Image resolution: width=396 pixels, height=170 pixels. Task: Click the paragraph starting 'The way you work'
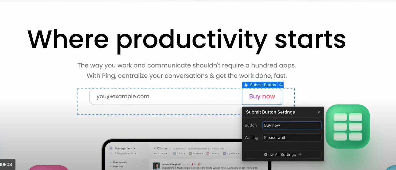tap(187, 71)
